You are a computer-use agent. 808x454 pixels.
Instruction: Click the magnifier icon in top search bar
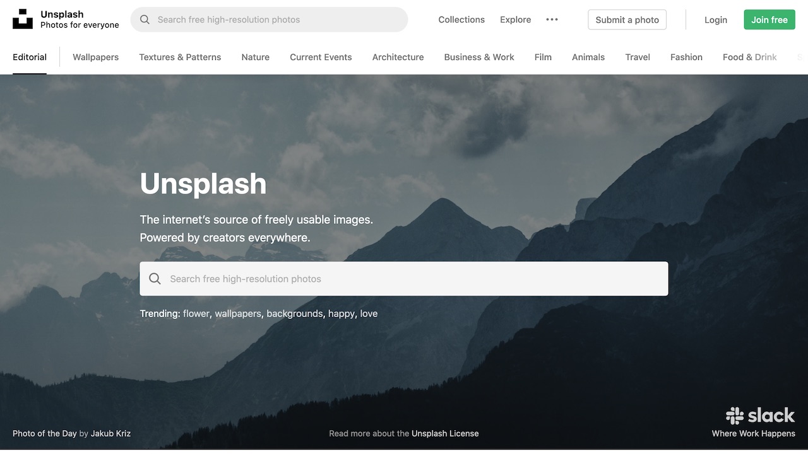coord(145,20)
